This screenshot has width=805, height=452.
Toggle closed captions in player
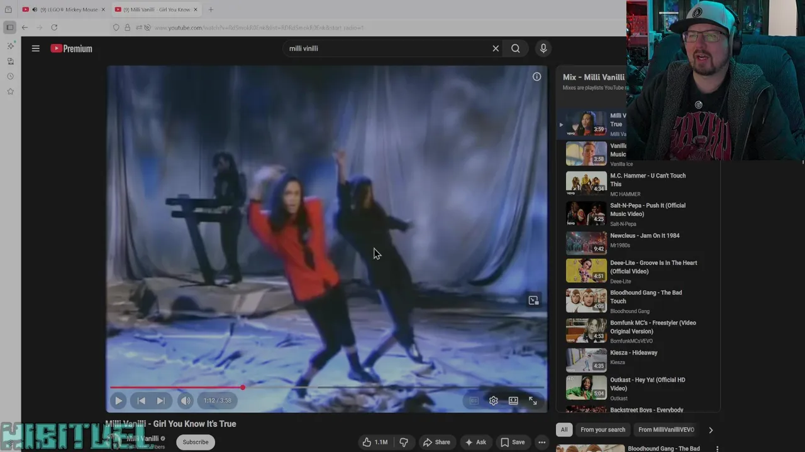point(474,401)
